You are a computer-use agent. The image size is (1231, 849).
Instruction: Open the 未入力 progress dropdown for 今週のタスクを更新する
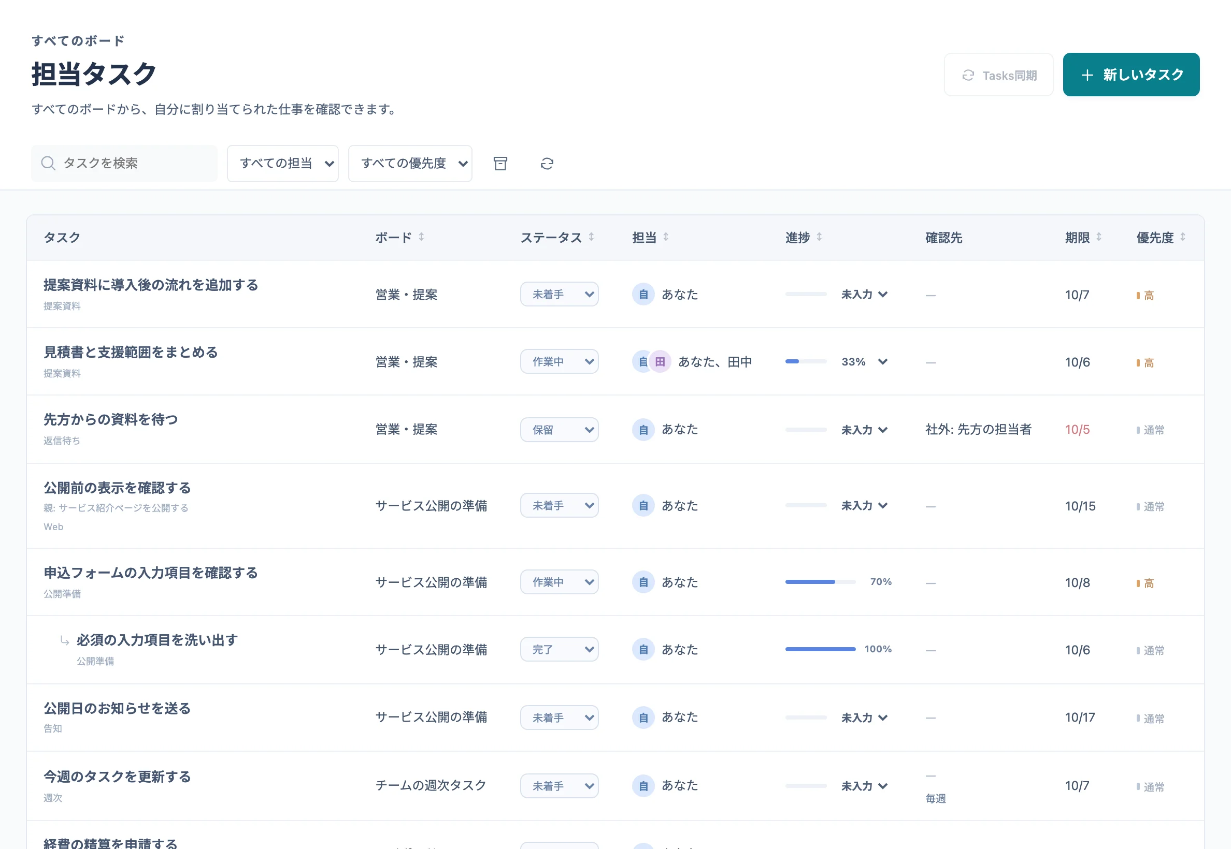pyautogui.click(x=864, y=786)
